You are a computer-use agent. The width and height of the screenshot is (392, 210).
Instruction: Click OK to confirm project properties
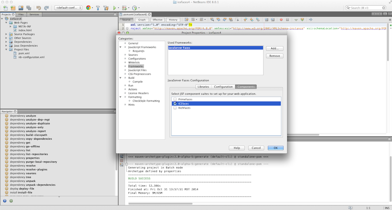(275, 148)
